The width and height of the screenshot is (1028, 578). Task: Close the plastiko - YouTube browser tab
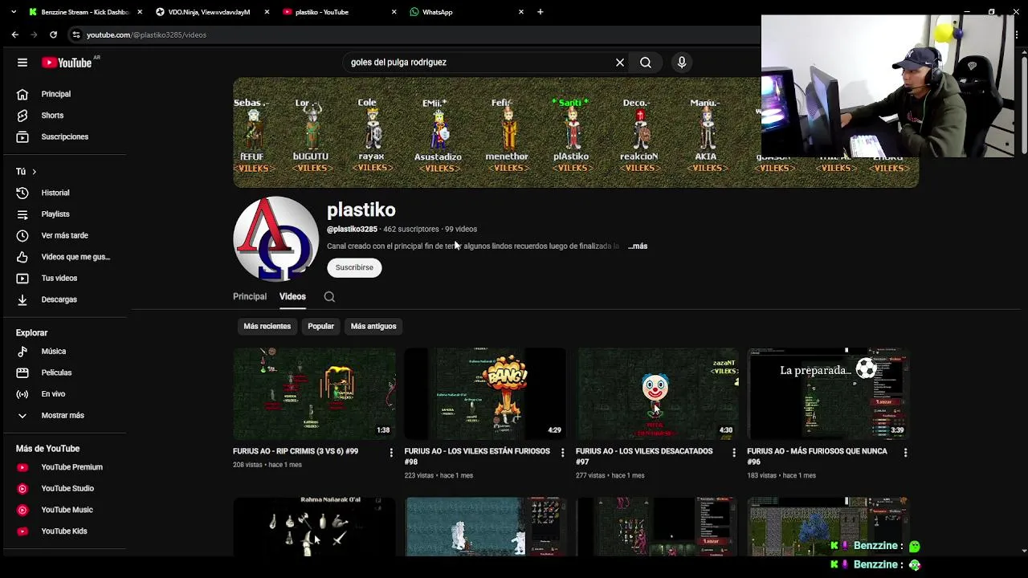[394, 12]
